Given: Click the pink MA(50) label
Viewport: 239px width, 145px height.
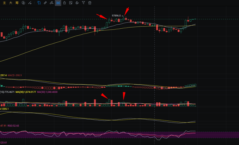Looking at the screenshot, I should (47, 92).
